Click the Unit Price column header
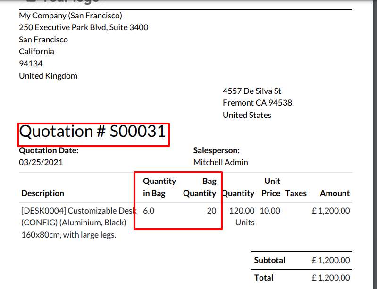Viewport: 377px width, 289px height. pos(271,187)
